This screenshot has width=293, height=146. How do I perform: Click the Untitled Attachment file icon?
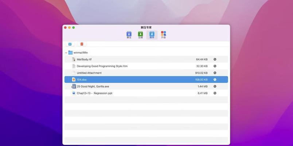click(x=74, y=73)
